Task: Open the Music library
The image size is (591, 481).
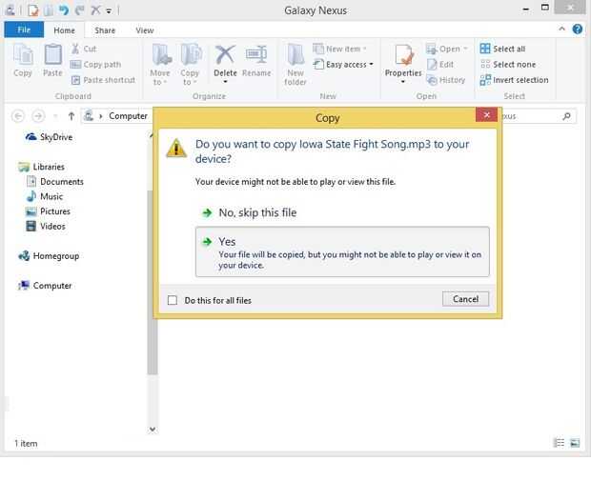Action: 44,196
